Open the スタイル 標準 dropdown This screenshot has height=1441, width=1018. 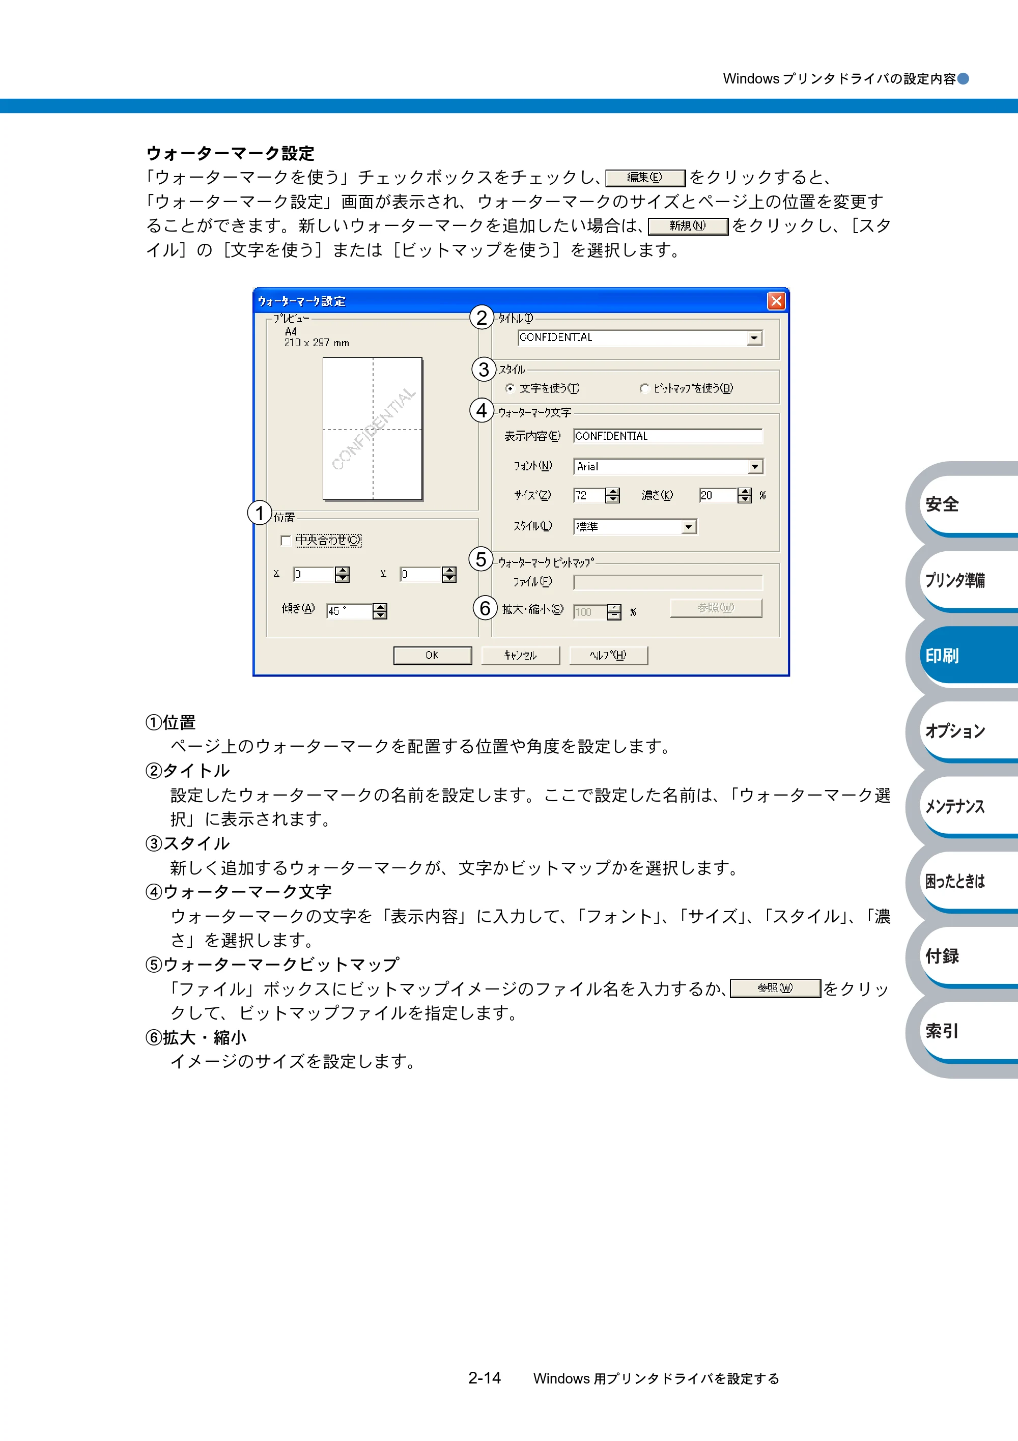(x=689, y=526)
